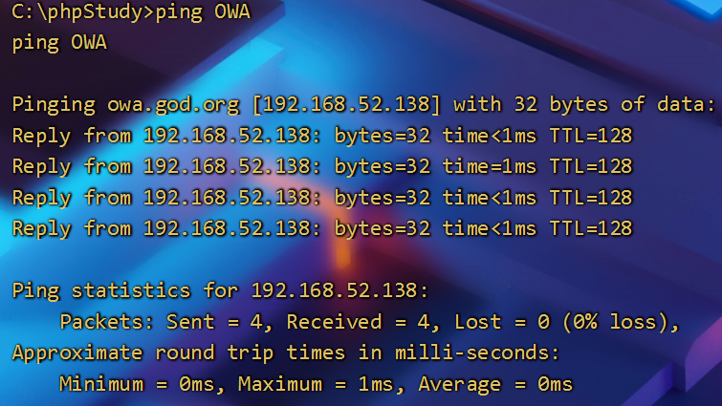Click 'Lost = 0' in Packets line
Screen dimensions: 722x406
coord(502,322)
